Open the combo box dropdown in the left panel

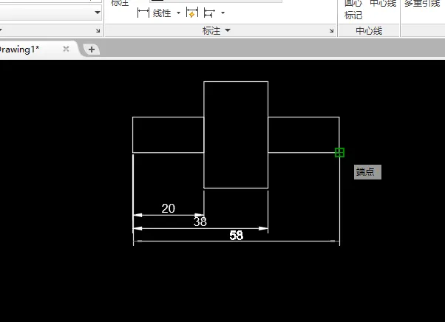[x=98, y=13]
